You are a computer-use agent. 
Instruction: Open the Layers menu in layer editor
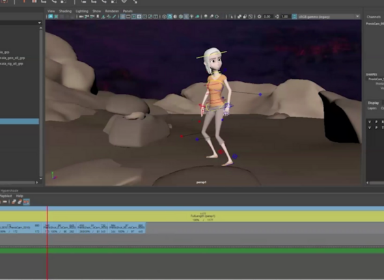coord(372,108)
